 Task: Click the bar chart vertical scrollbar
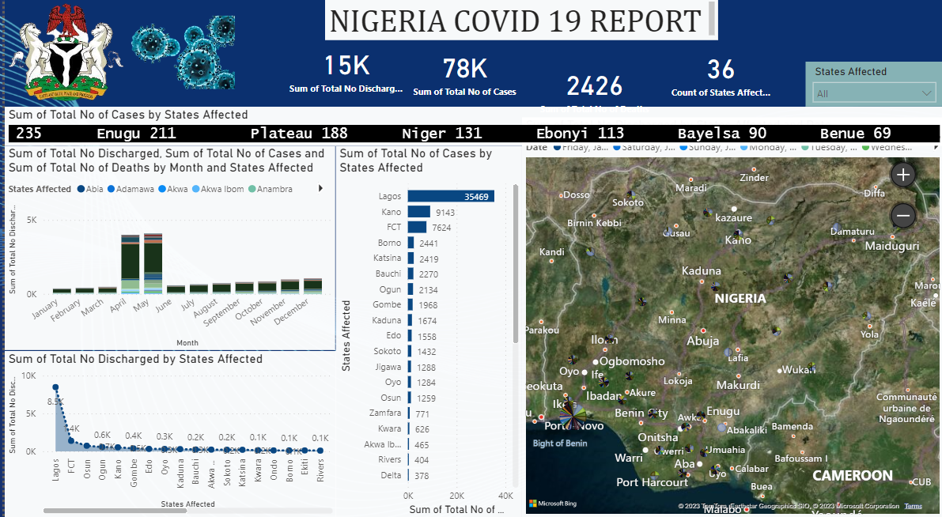[x=516, y=261]
